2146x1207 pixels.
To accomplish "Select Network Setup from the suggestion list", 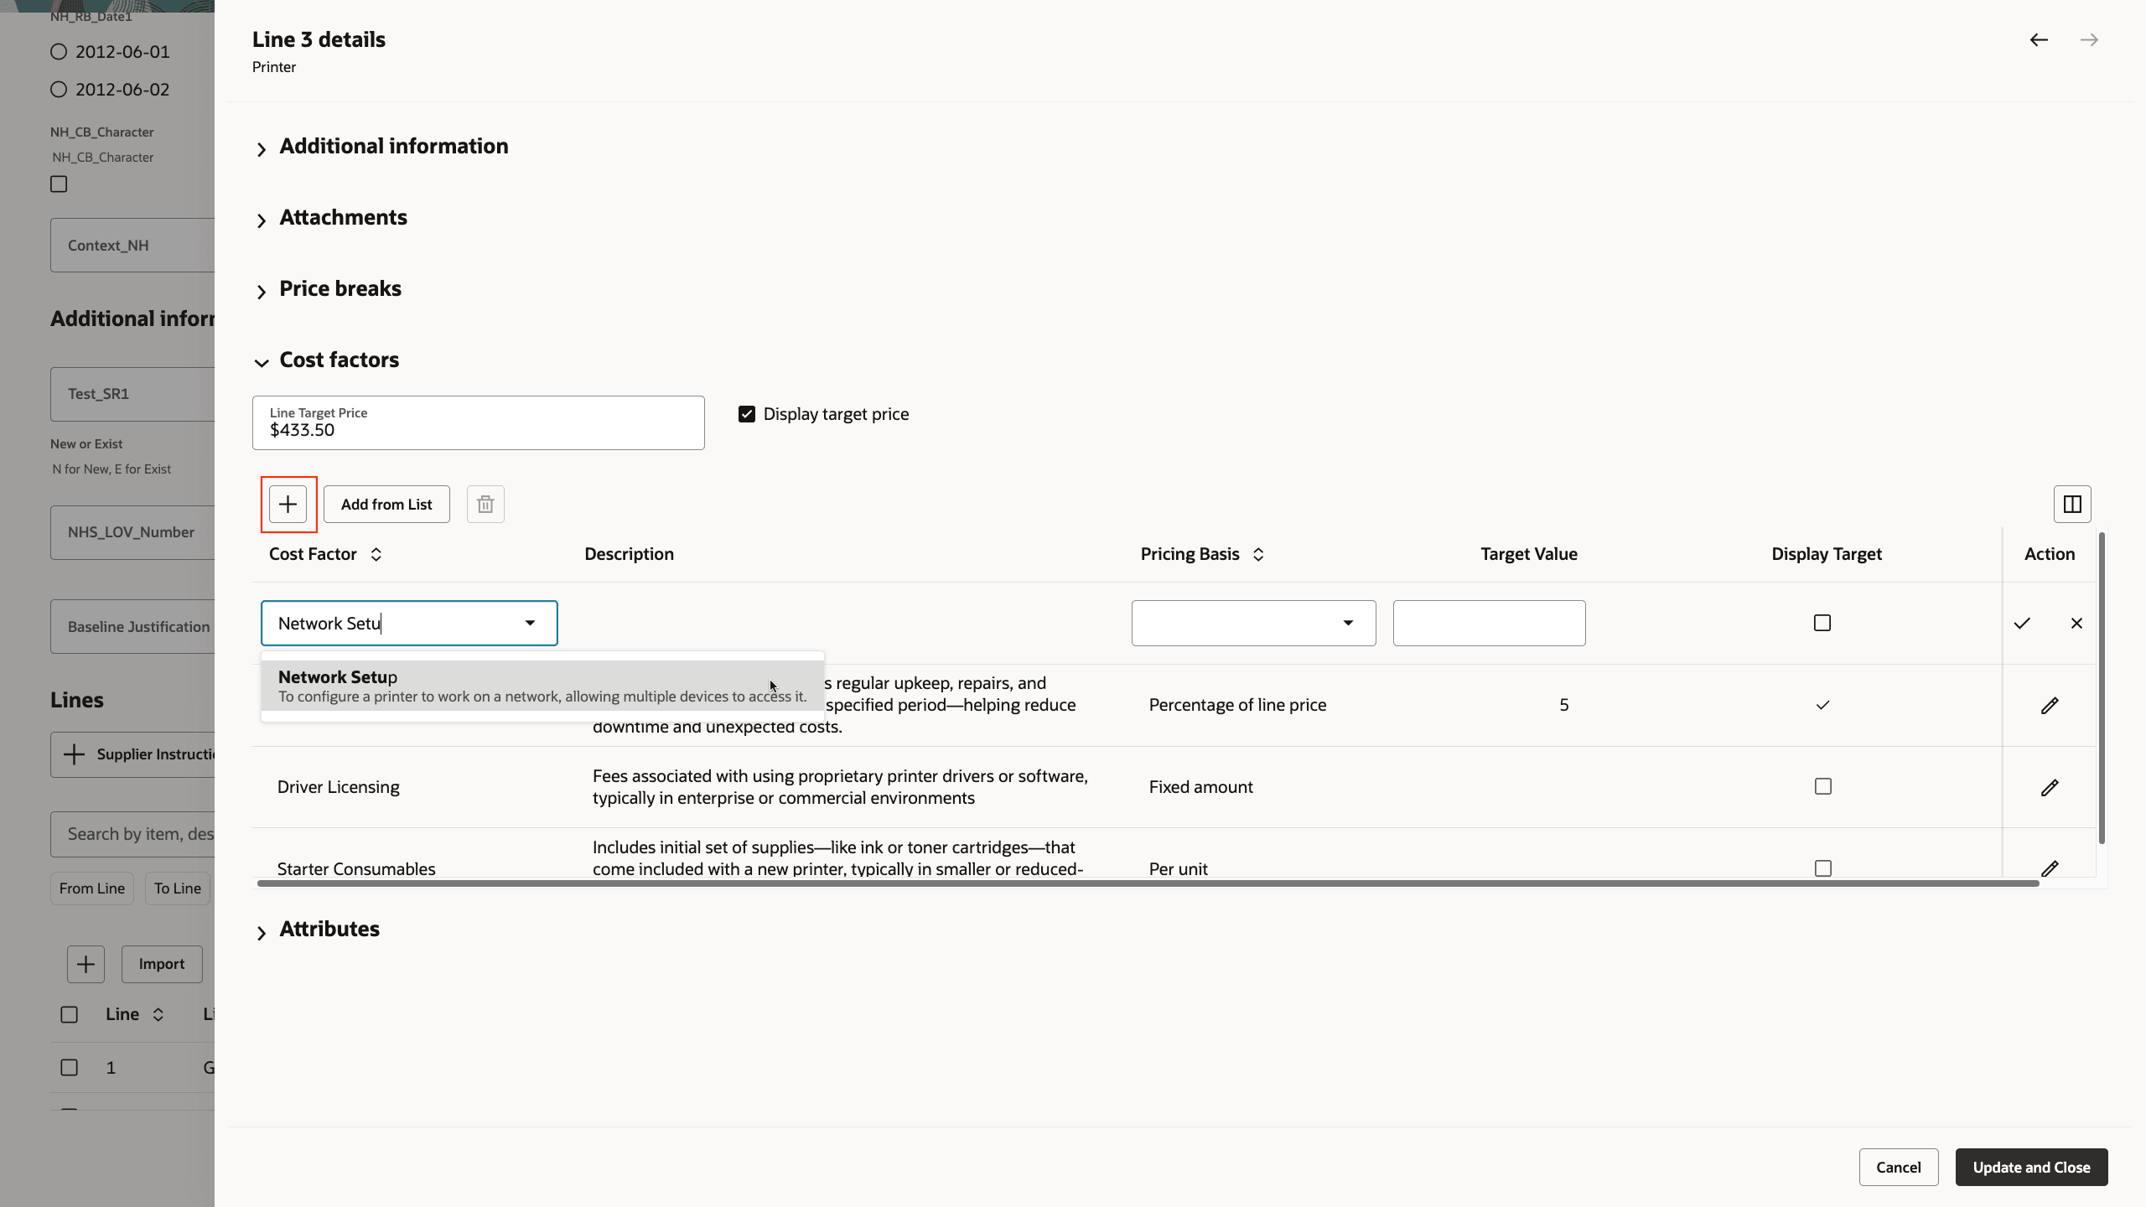I will pyautogui.click(x=542, y=685).
